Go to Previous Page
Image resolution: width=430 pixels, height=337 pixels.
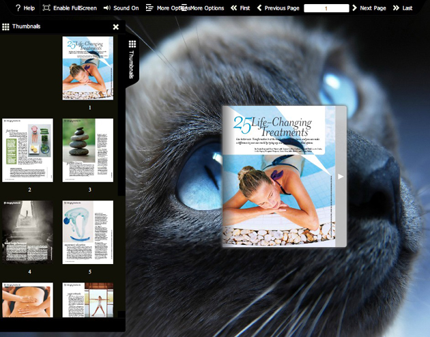278,8
